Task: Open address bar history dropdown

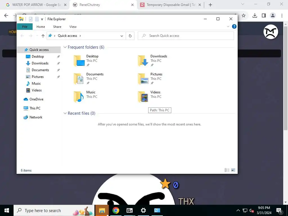Action: tap(121, 36)
